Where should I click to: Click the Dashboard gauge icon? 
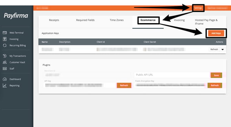pyautogui.click(x=5, y=79)
